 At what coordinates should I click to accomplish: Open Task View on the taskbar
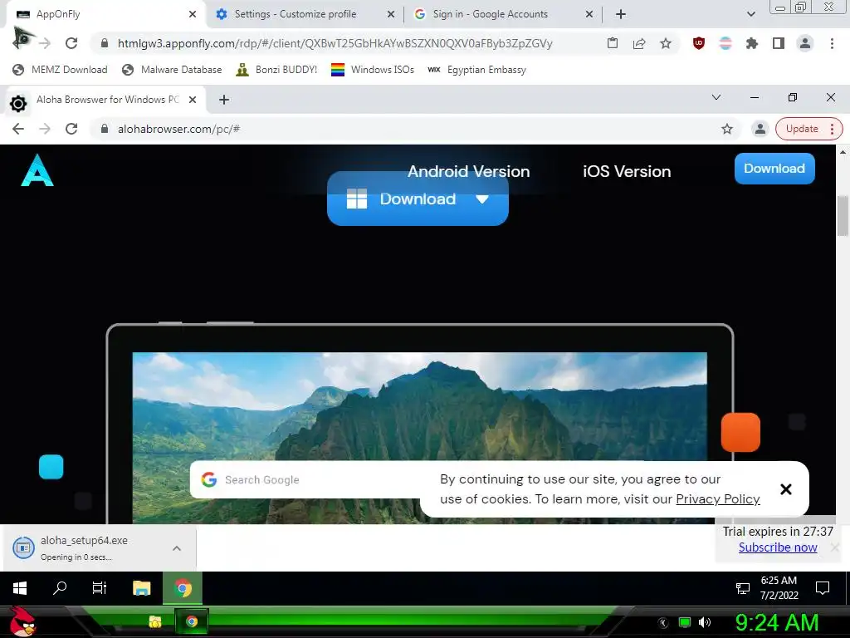(100, 587)
